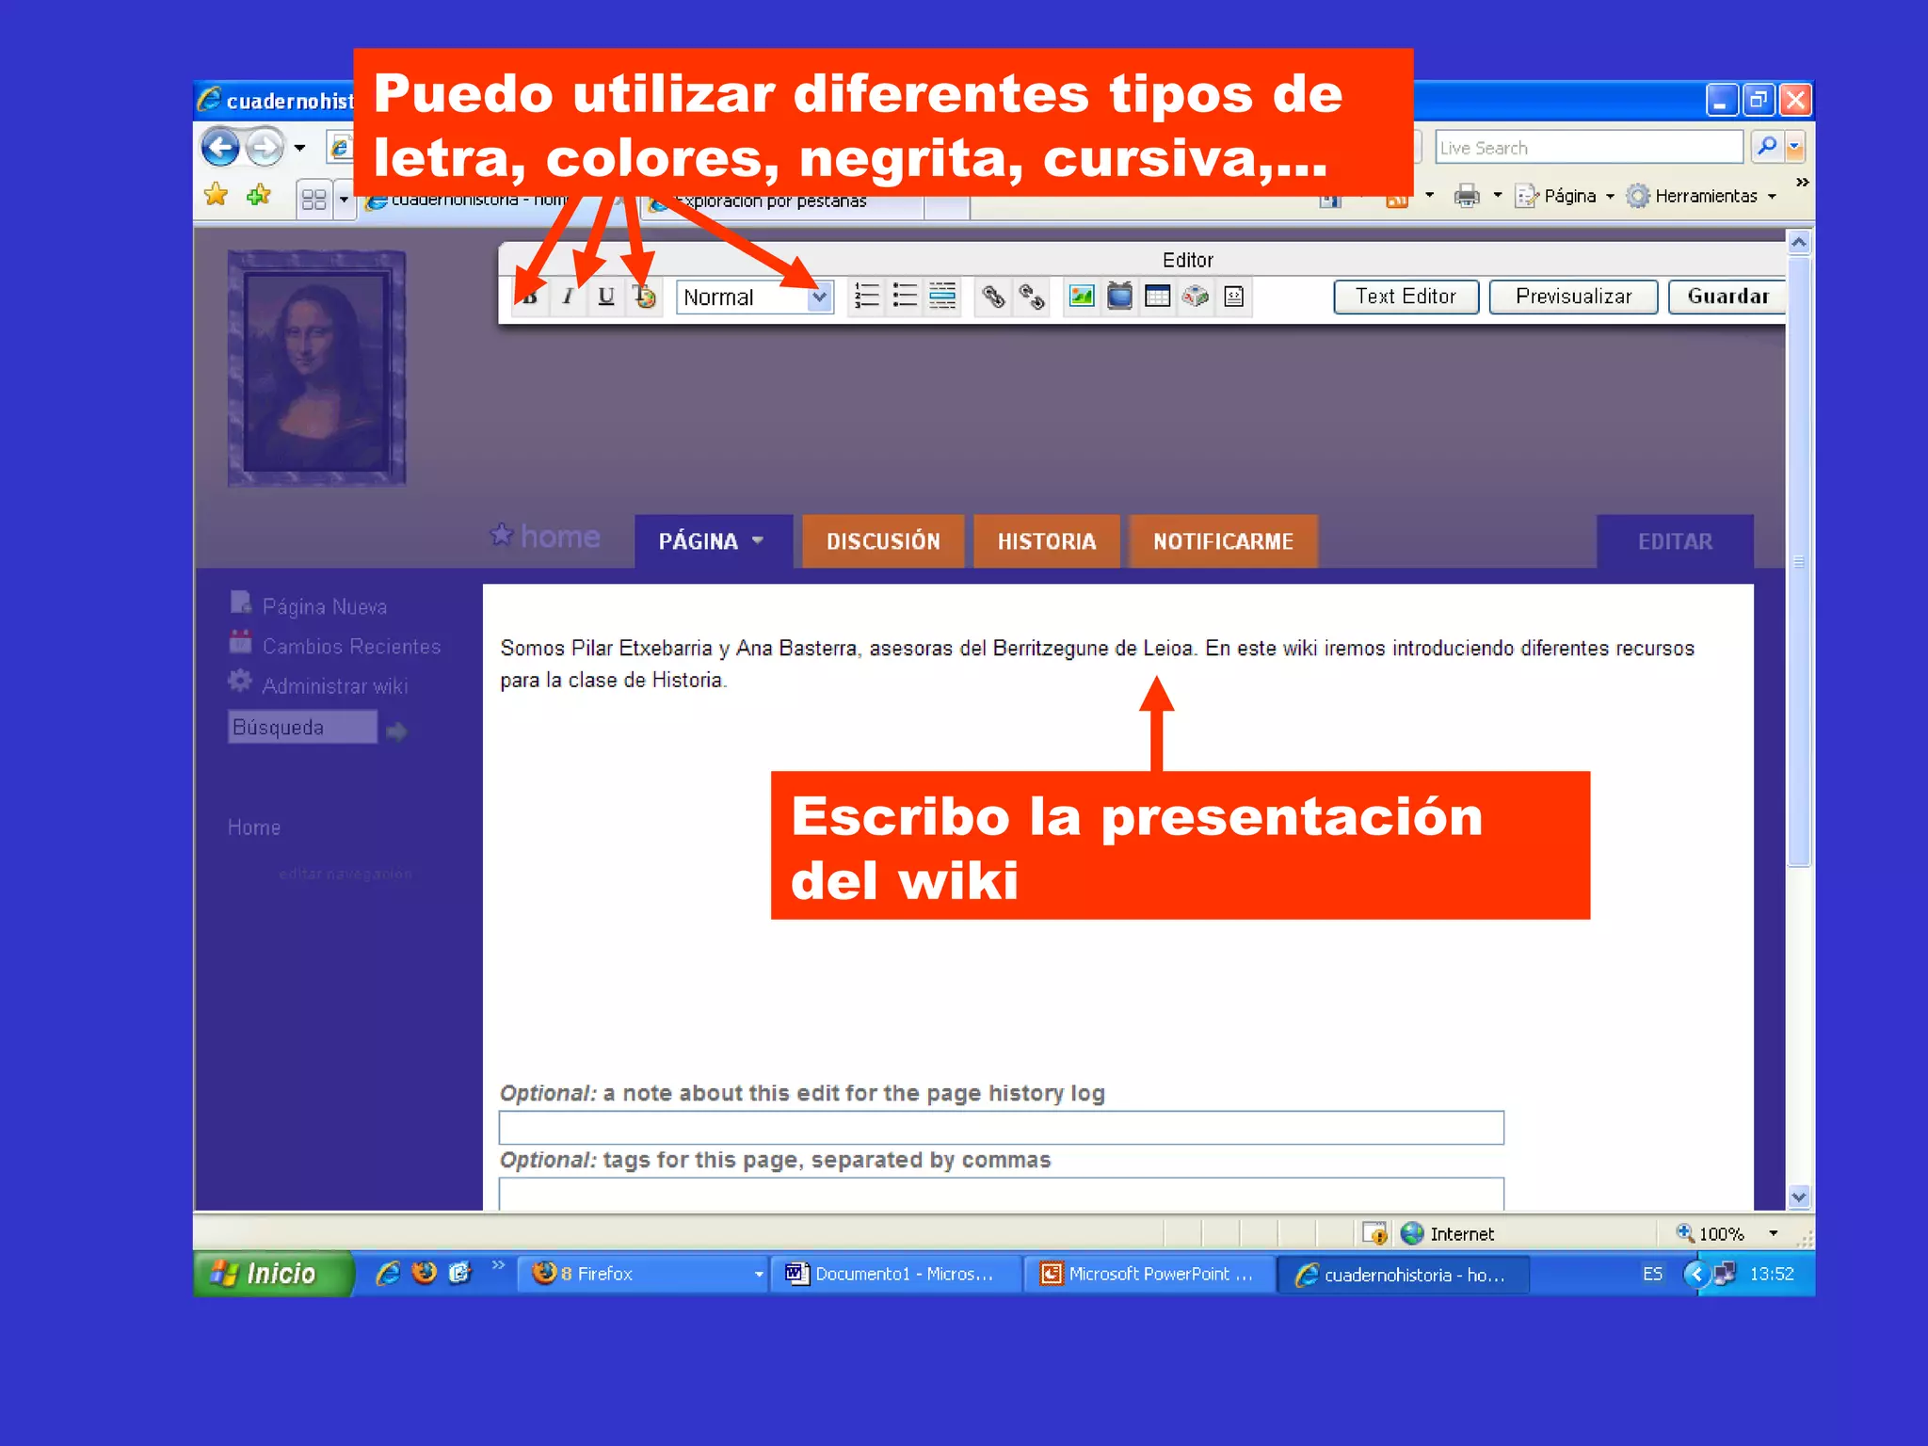The height and width of the screenshot is (1446, 1928).
Task: Expand the Quick Tabs list arrow
Action: point(344,199)
